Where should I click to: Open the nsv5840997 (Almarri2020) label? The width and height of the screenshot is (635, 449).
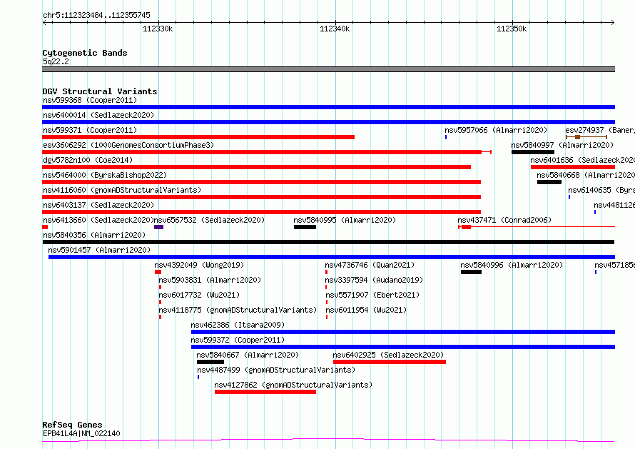(x=562, y=145)
